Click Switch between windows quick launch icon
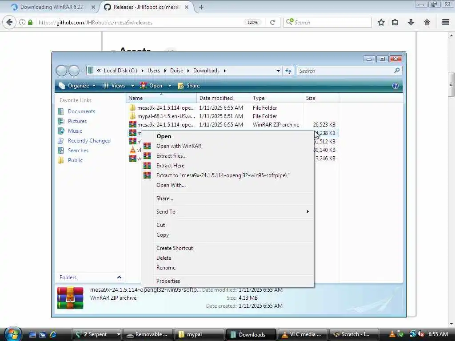The height and width of the screenshot is (341, 455). pyautogui.click(x=43, y=334)
